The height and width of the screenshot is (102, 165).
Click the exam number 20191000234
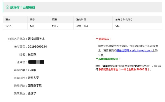coord(37,47)
